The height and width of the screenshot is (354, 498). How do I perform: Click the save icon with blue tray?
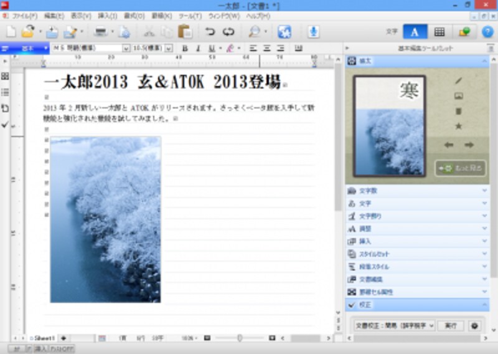pos(52,32)
